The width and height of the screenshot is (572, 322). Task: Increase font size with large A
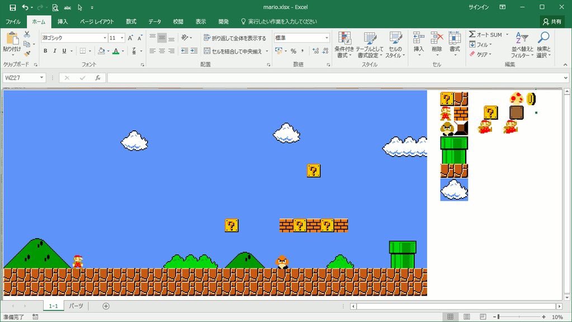(x=130, y=38)
